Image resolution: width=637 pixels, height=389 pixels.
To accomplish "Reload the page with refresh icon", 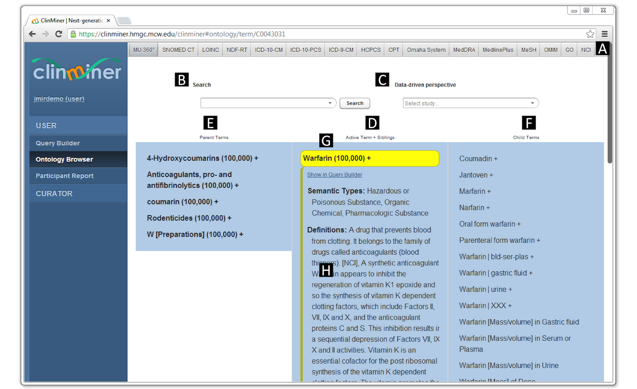I will 59,34.
